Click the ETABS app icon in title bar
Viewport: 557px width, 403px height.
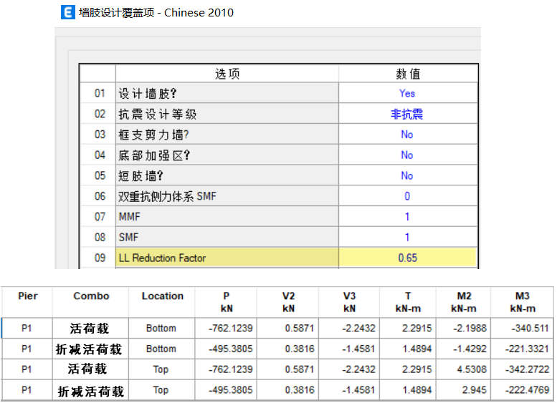[68, 12]
